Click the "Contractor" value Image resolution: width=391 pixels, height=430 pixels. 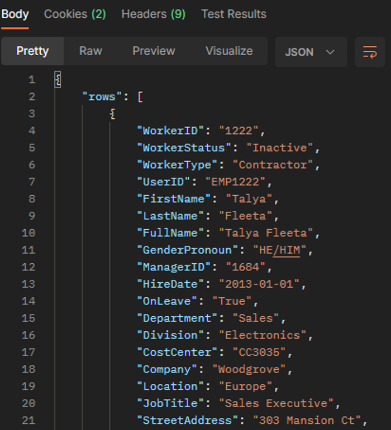click(273, 165)
